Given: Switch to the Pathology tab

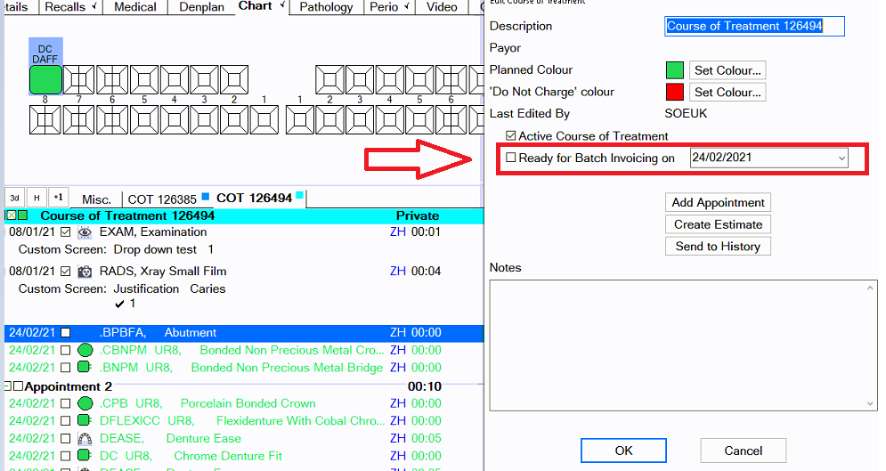Looking at the screenshot, I should click(x=325, y=7).
